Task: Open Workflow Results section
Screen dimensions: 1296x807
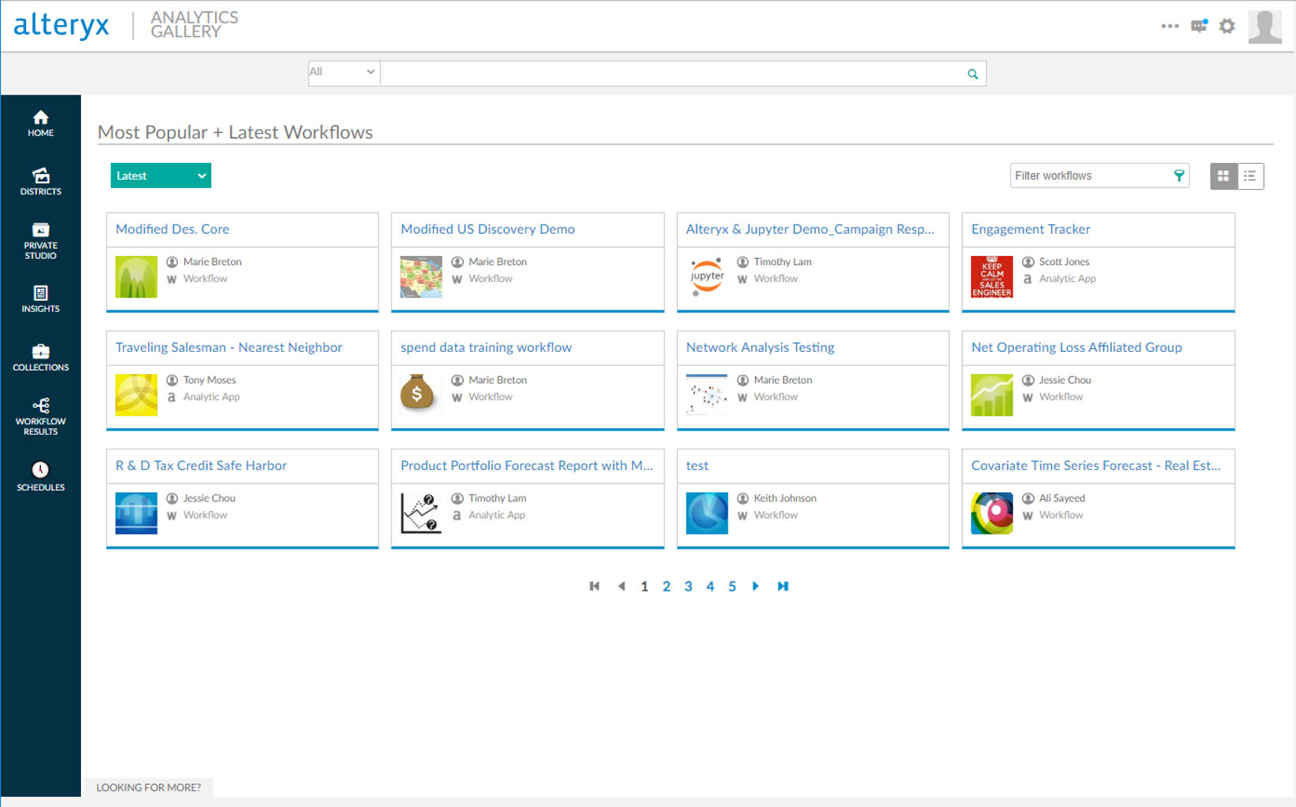Action: [40, 416]
